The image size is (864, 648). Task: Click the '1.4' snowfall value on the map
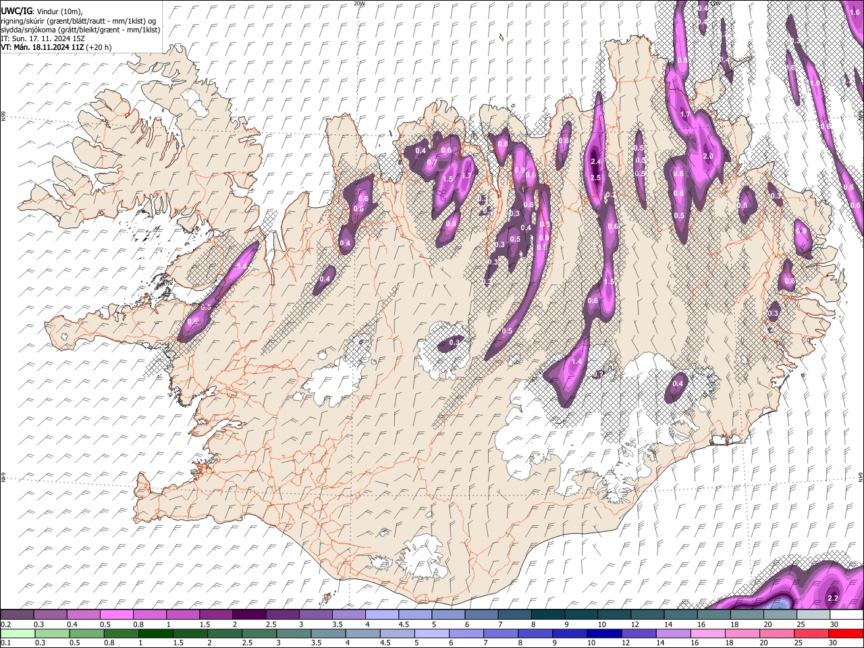tap(576, 362)
